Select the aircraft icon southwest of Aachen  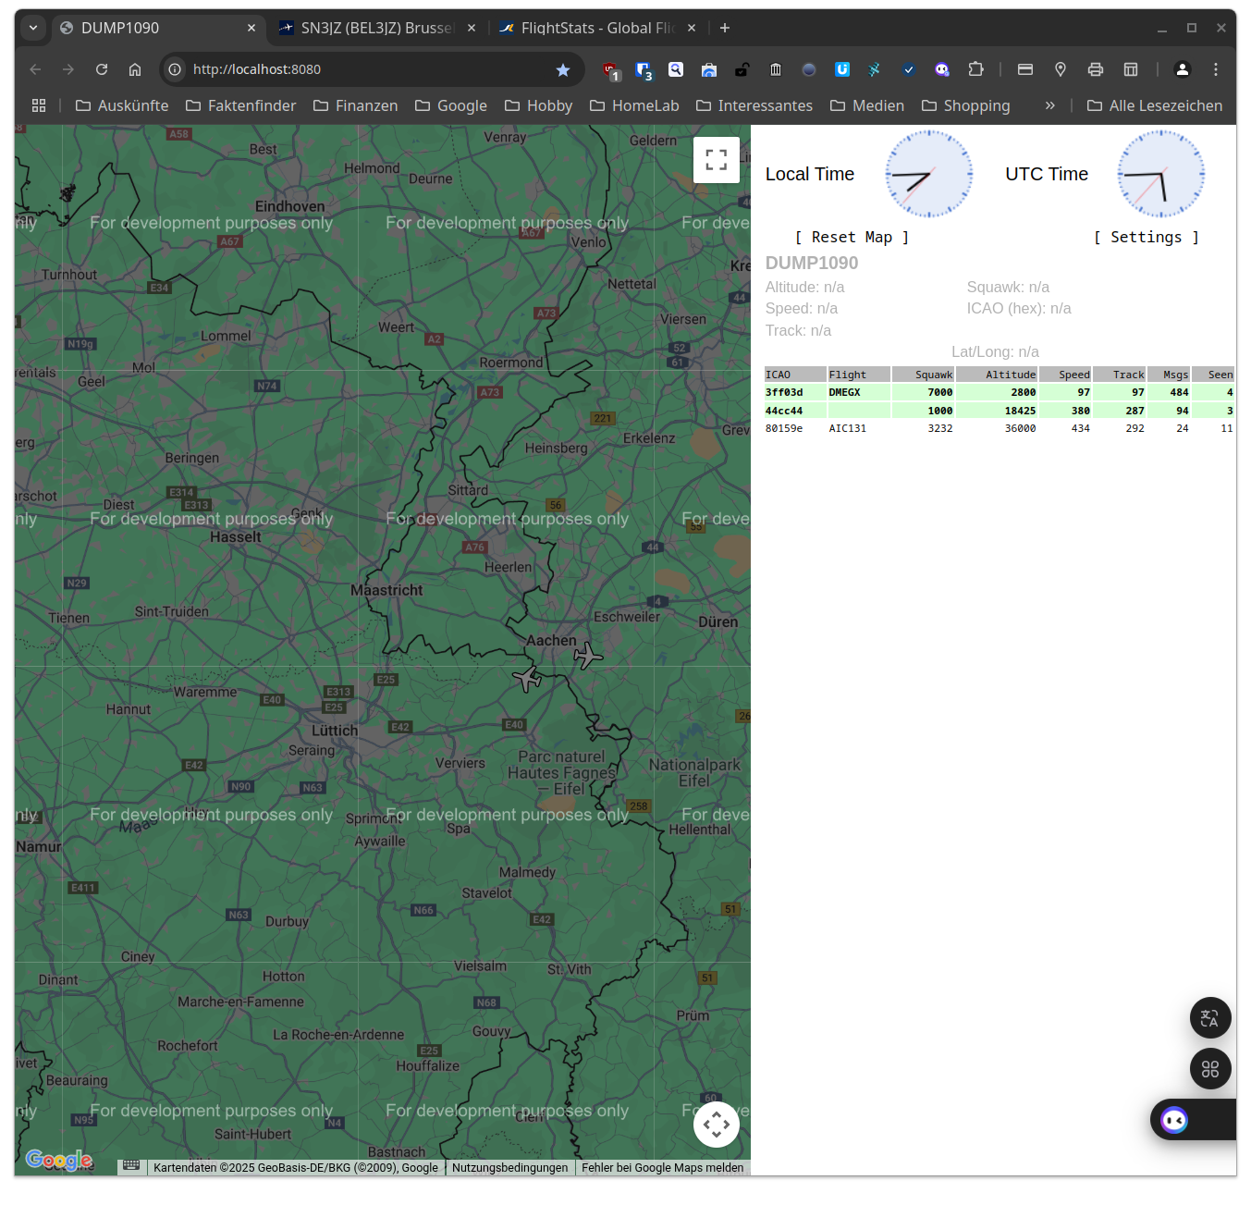tap(527, 678)
